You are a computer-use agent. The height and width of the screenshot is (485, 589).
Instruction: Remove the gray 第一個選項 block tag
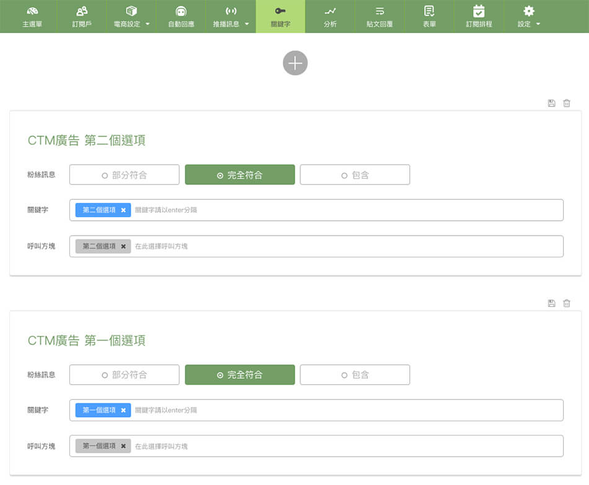coord(123,446)
